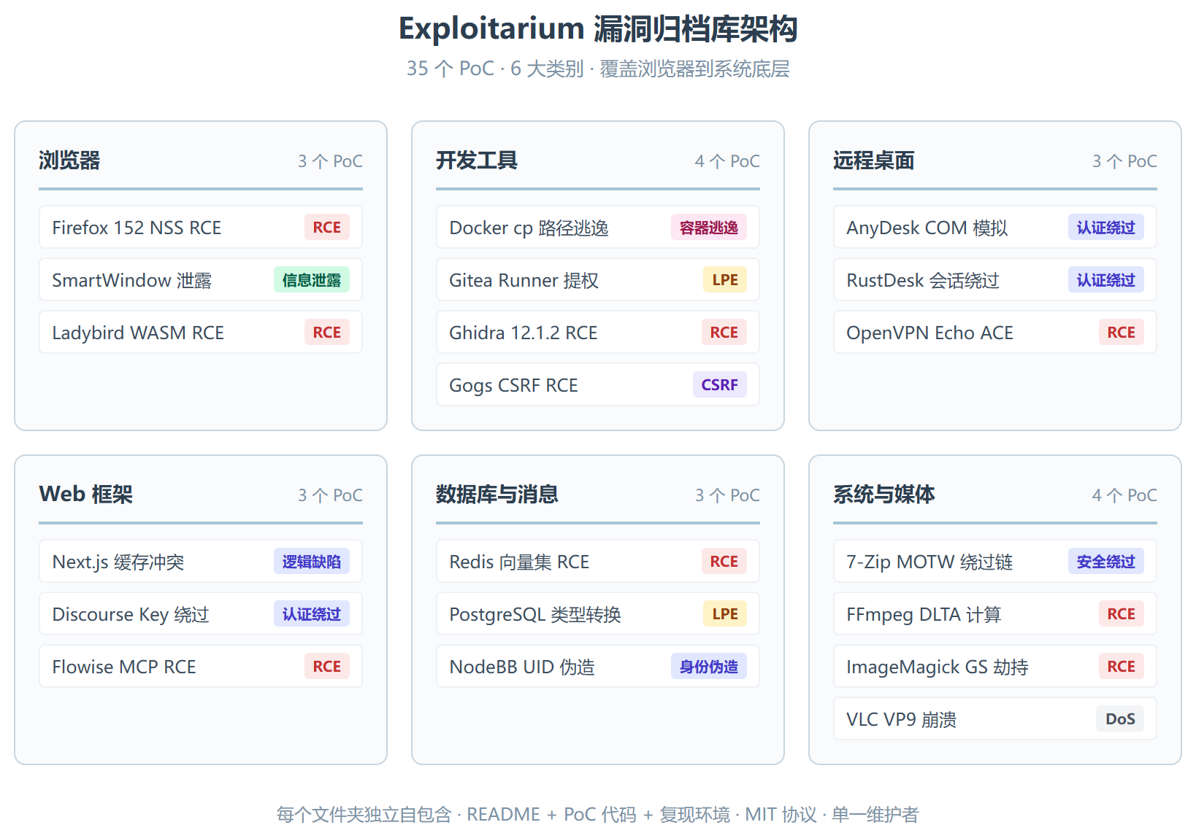This screenshot has width=1196, height=833.
Task: Click the 信息泄露 tag on SmartWindow
Action: coord(312,280)
